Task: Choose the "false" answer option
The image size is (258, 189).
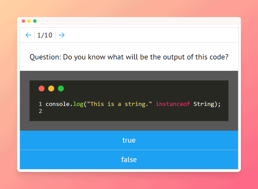Action: pyautogui.click(x=129, y=159)
